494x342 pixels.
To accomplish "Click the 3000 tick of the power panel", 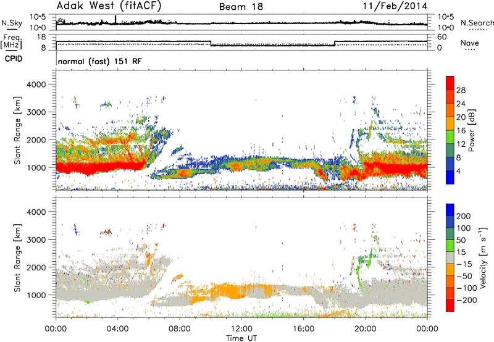I will click(x=36, y=112).
